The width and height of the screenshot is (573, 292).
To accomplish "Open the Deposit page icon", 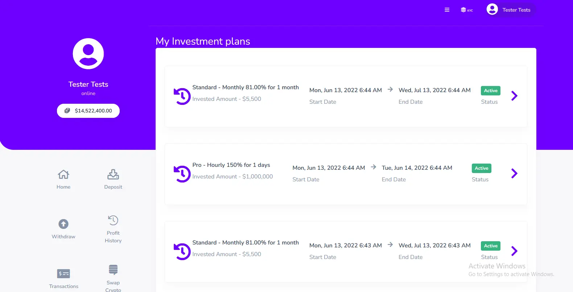I will click(113, 174).
